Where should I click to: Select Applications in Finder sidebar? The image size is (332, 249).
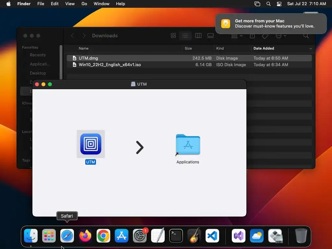coord(40,64)
